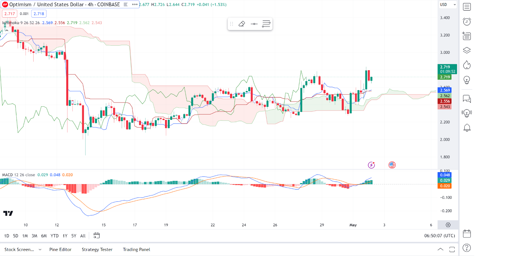Click the blue 0.048 MACD axis label
512x256 pixels.
445,175
